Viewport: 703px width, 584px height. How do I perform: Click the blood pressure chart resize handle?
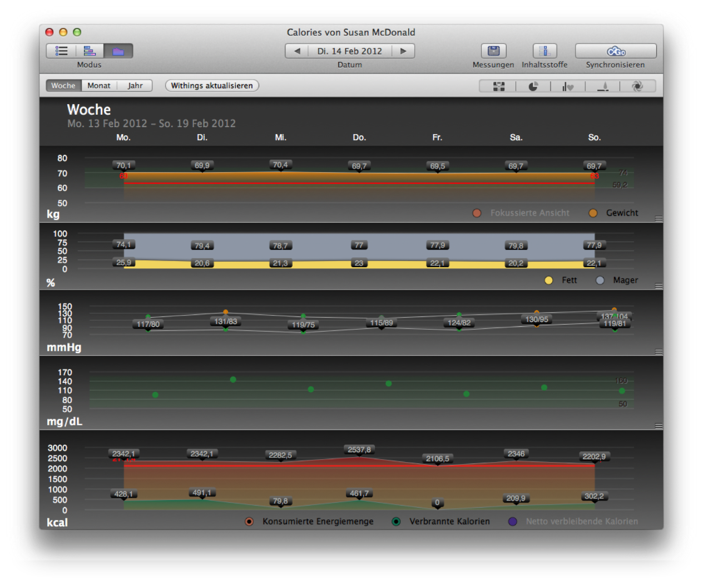click(x=659, y=352)
